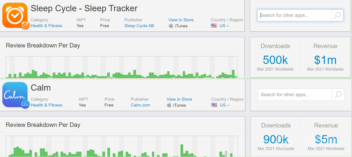Screen dimensions: 352x157
Task: Click Calm's Health & Fitness category link
Action: pos(46,105)
